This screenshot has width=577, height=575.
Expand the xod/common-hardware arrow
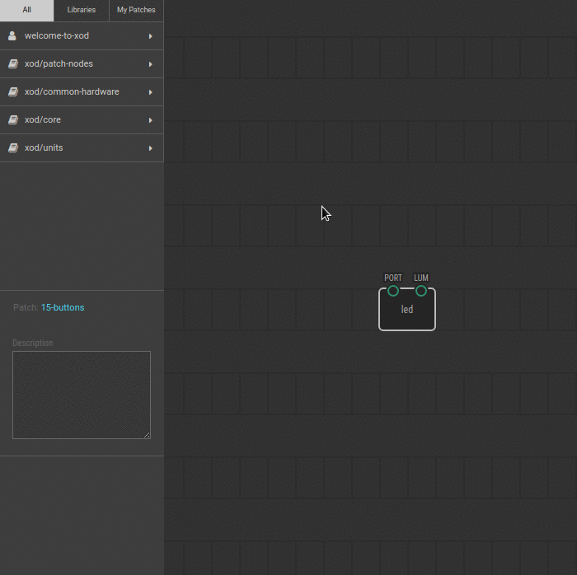click(x=150, y=92)
